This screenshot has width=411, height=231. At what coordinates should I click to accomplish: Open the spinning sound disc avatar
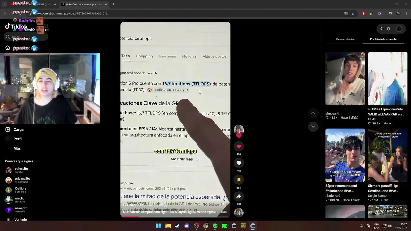[x=239, y=212]
